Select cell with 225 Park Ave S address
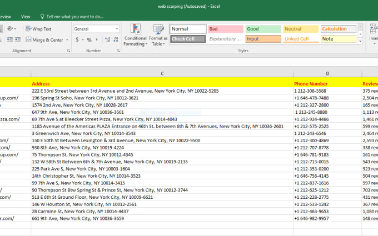This screenshot has height=236, width=378. tap(162, 169)
